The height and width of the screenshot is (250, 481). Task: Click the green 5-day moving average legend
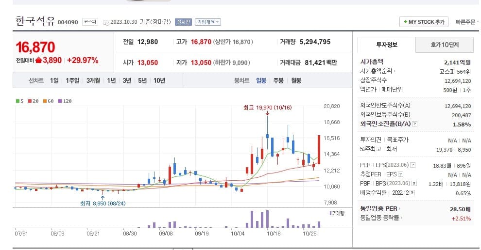(x=19, y=101)
